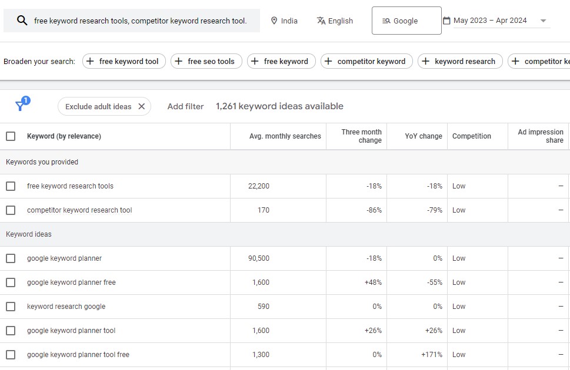Viewport: 570px width, 370px height.
Task: Click the 90,500 monthly searches value
Action: (x=259, y=258)
